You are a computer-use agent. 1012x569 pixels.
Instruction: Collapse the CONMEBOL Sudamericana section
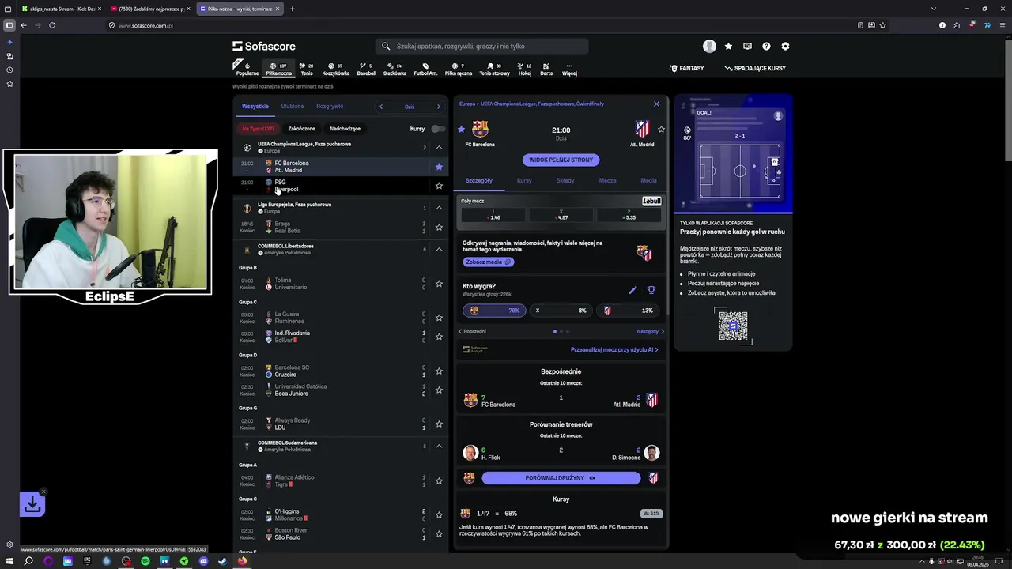tap(439, 446)
